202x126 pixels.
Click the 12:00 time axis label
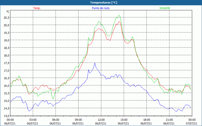coord(101,120)
